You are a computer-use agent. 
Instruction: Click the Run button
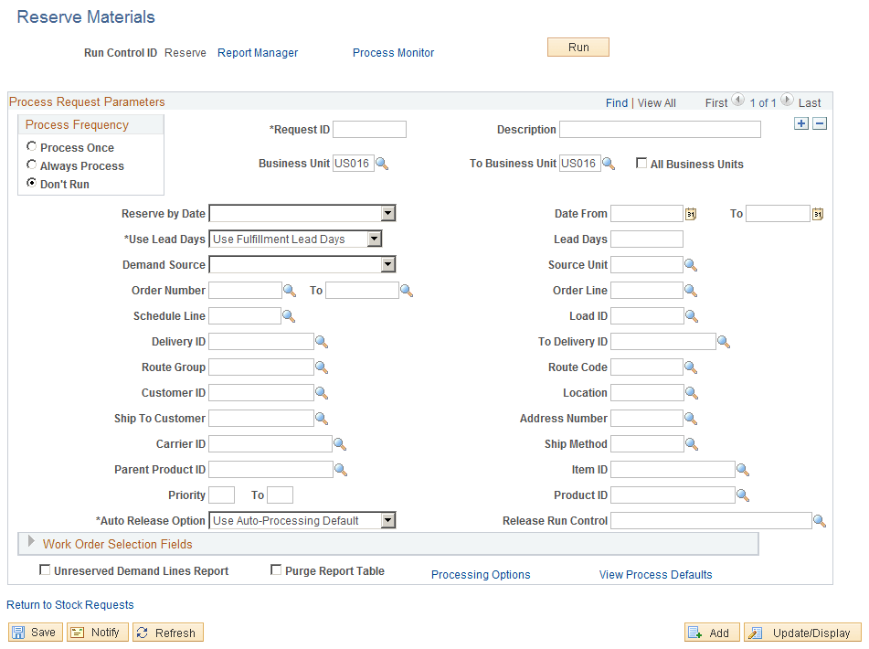578,46
